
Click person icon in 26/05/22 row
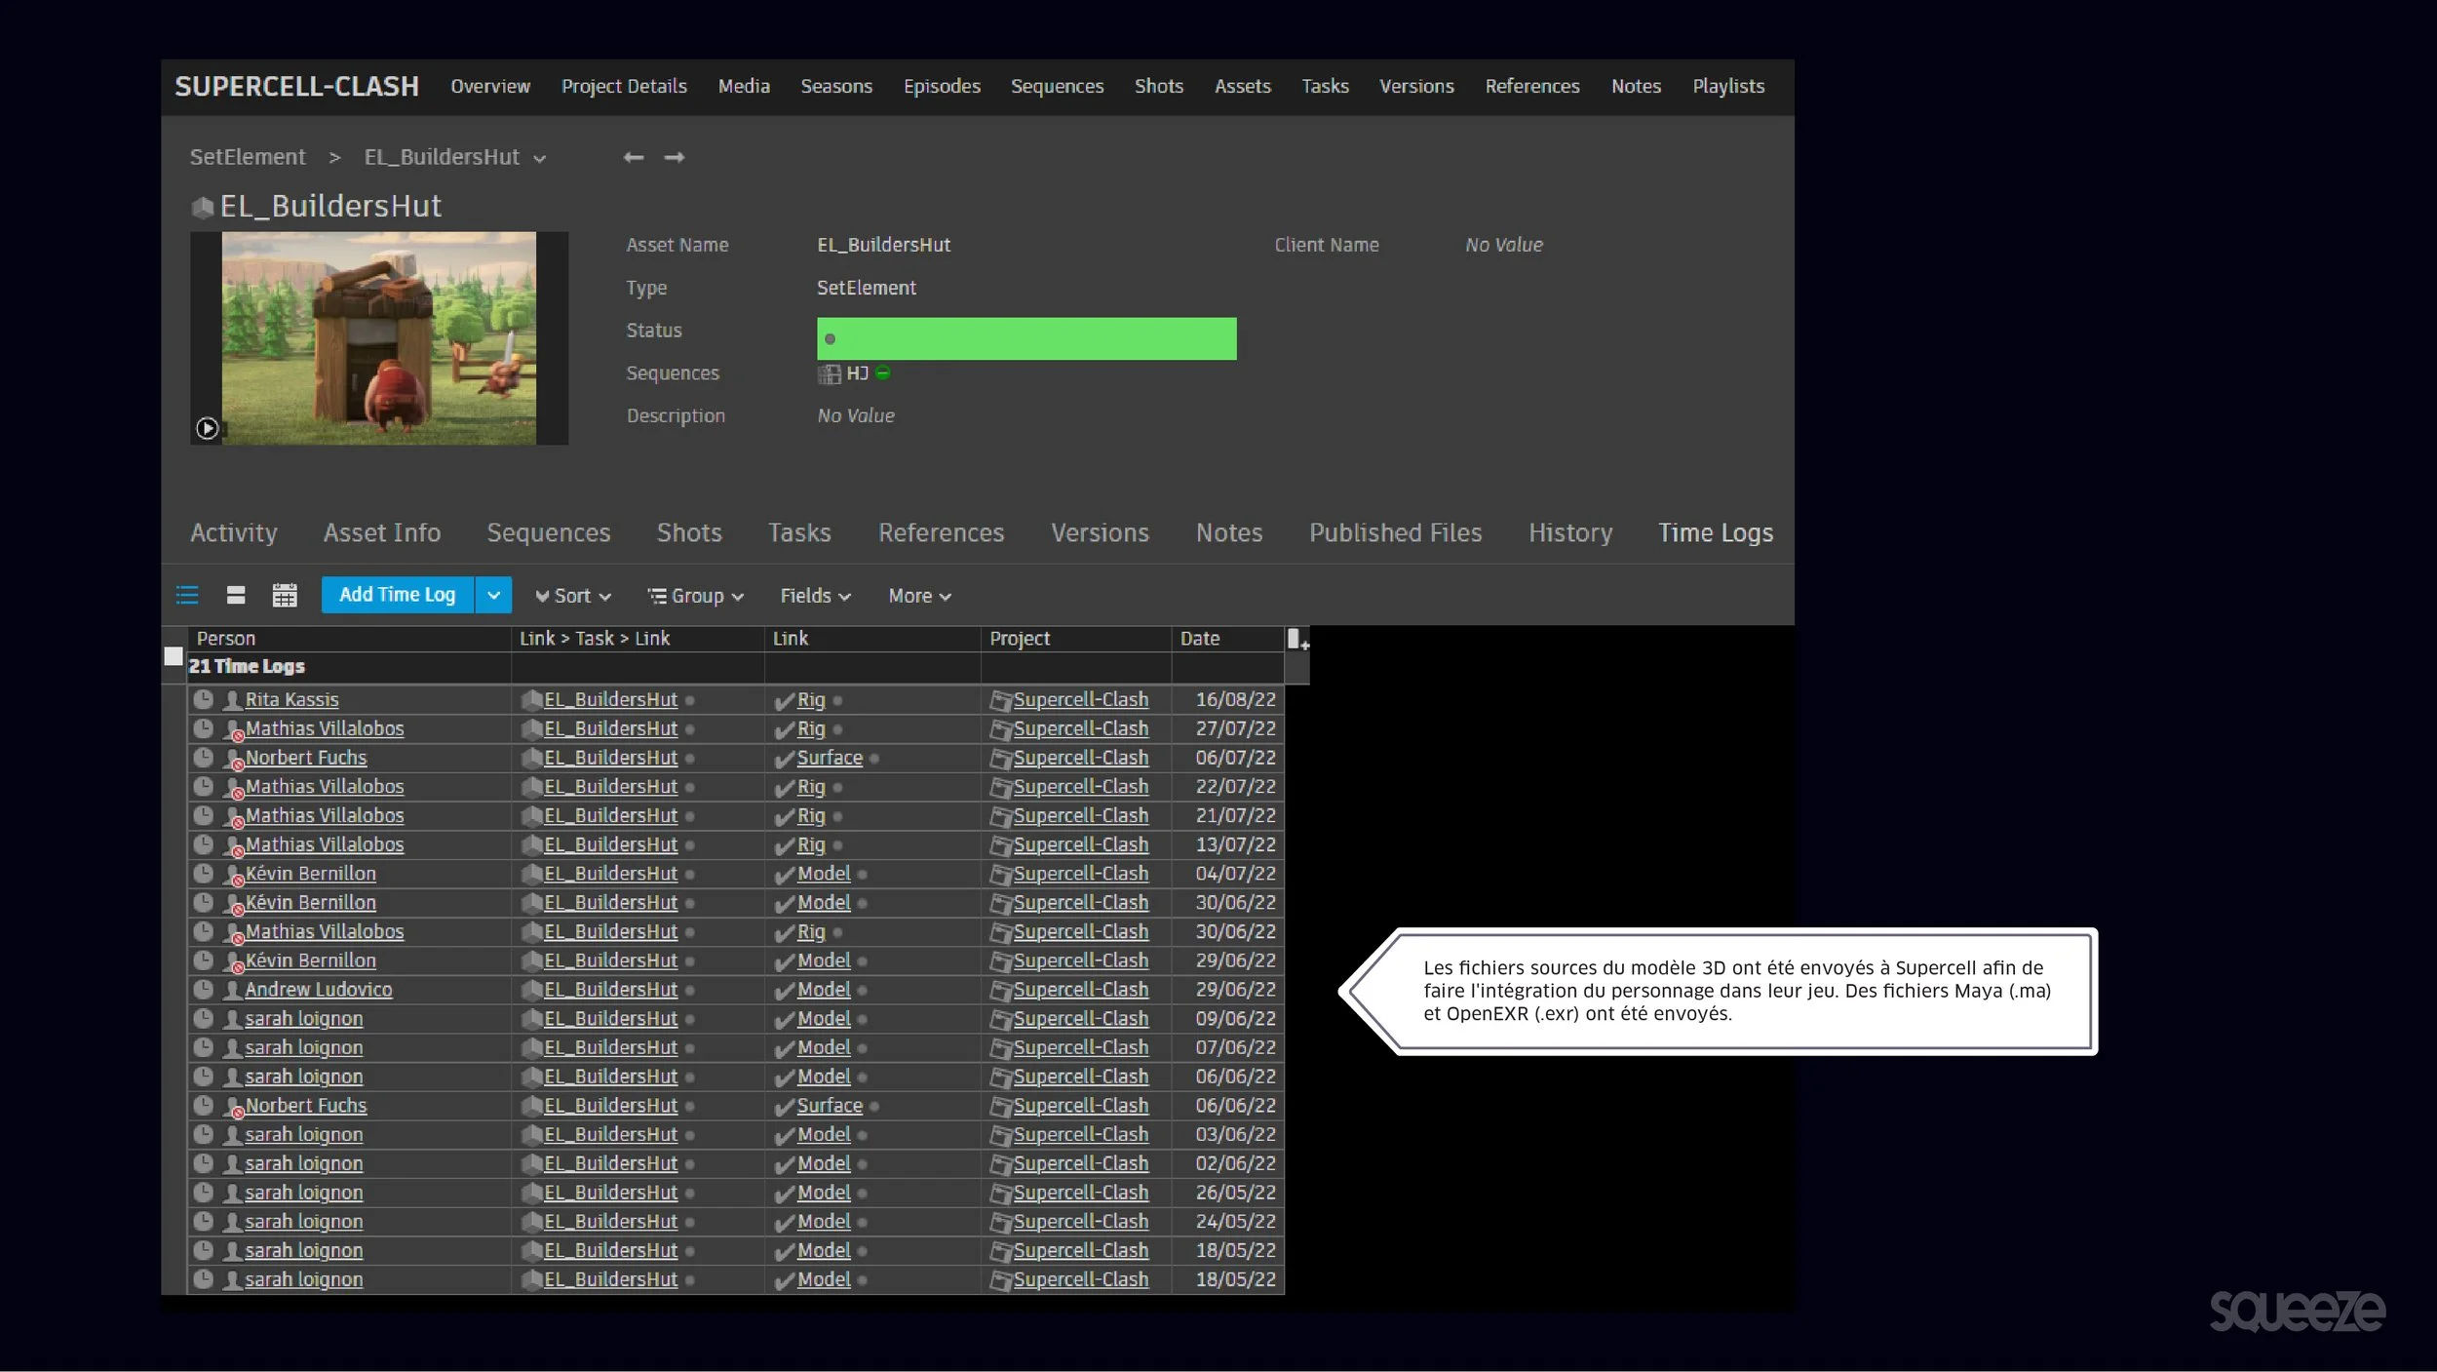point(233,1193)
